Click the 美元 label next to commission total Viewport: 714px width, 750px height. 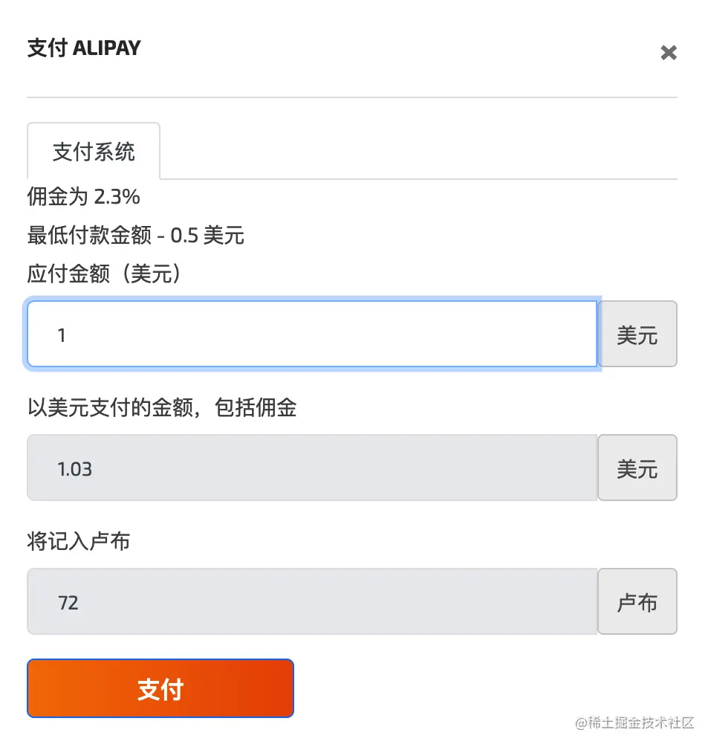[x=637, y=468]
